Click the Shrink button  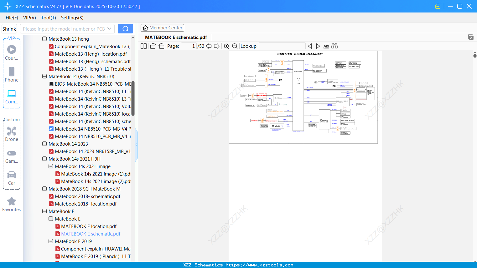point(9,29)
